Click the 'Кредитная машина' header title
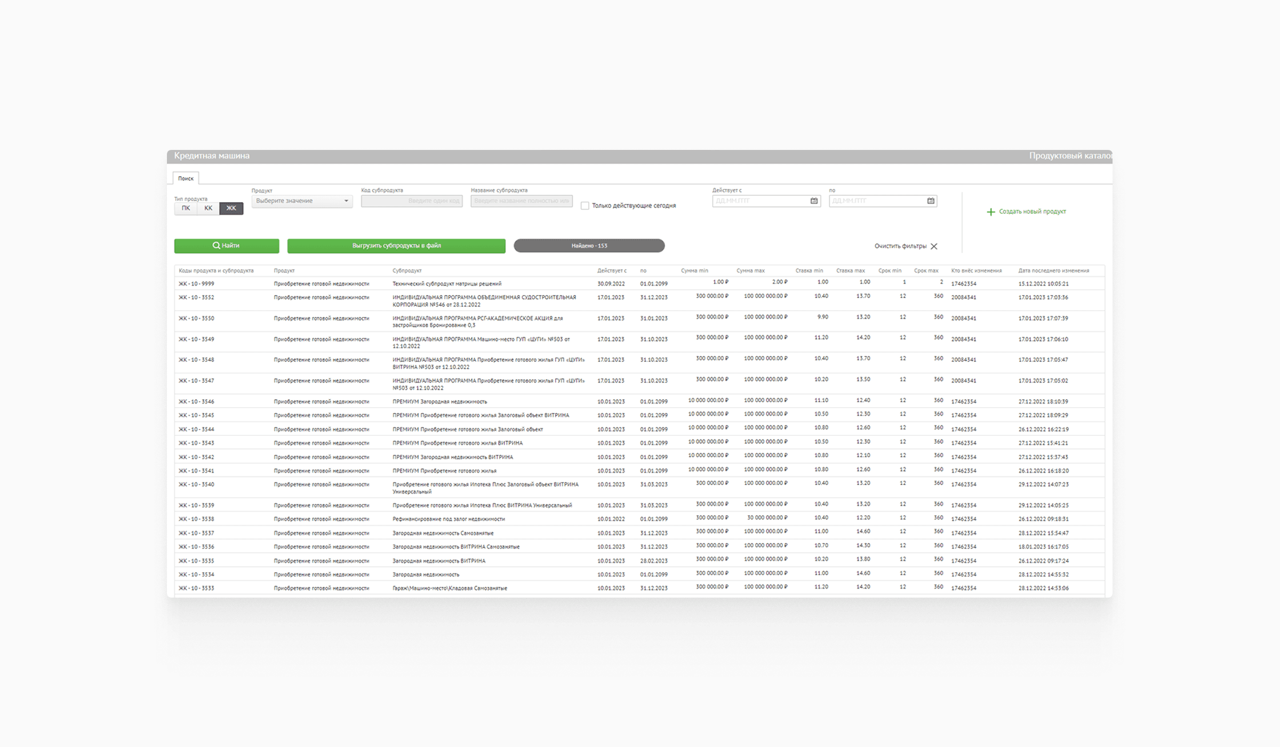 (212, 156)
